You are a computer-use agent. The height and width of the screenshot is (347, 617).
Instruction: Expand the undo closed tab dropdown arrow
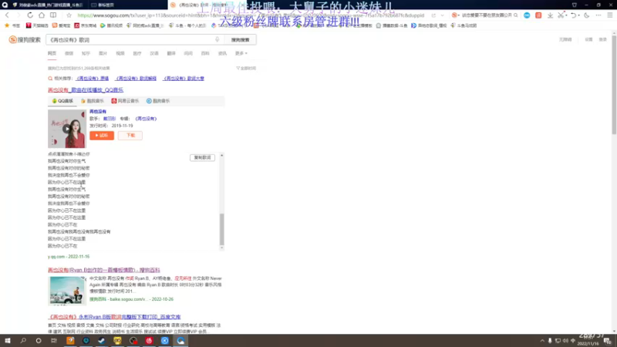click(x=579, y=15)
